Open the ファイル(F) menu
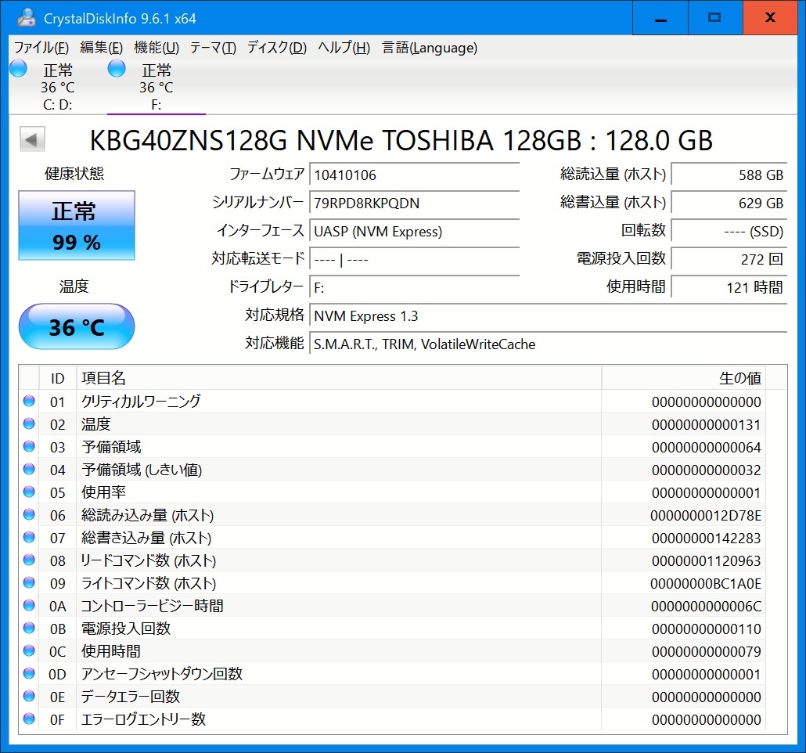 point(41,48)
